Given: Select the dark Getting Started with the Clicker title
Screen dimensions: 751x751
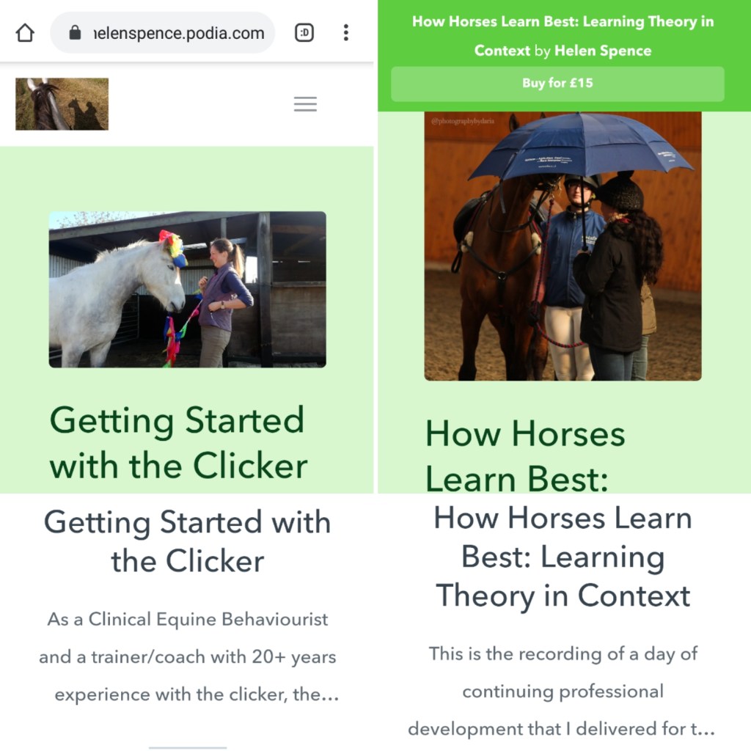Looking at the screenshot, I should (x=187, y=541).
